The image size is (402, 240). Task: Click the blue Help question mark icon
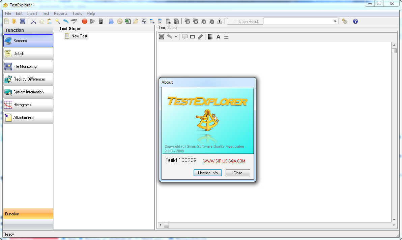coord(355,22)
